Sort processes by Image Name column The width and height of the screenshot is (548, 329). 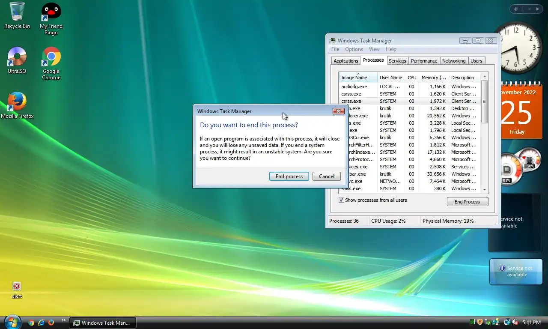click(358, 78)
